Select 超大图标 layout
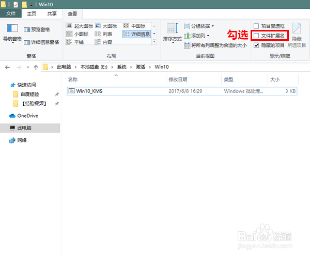Viewport: 310px width, 257px height. tap(80, 26)
